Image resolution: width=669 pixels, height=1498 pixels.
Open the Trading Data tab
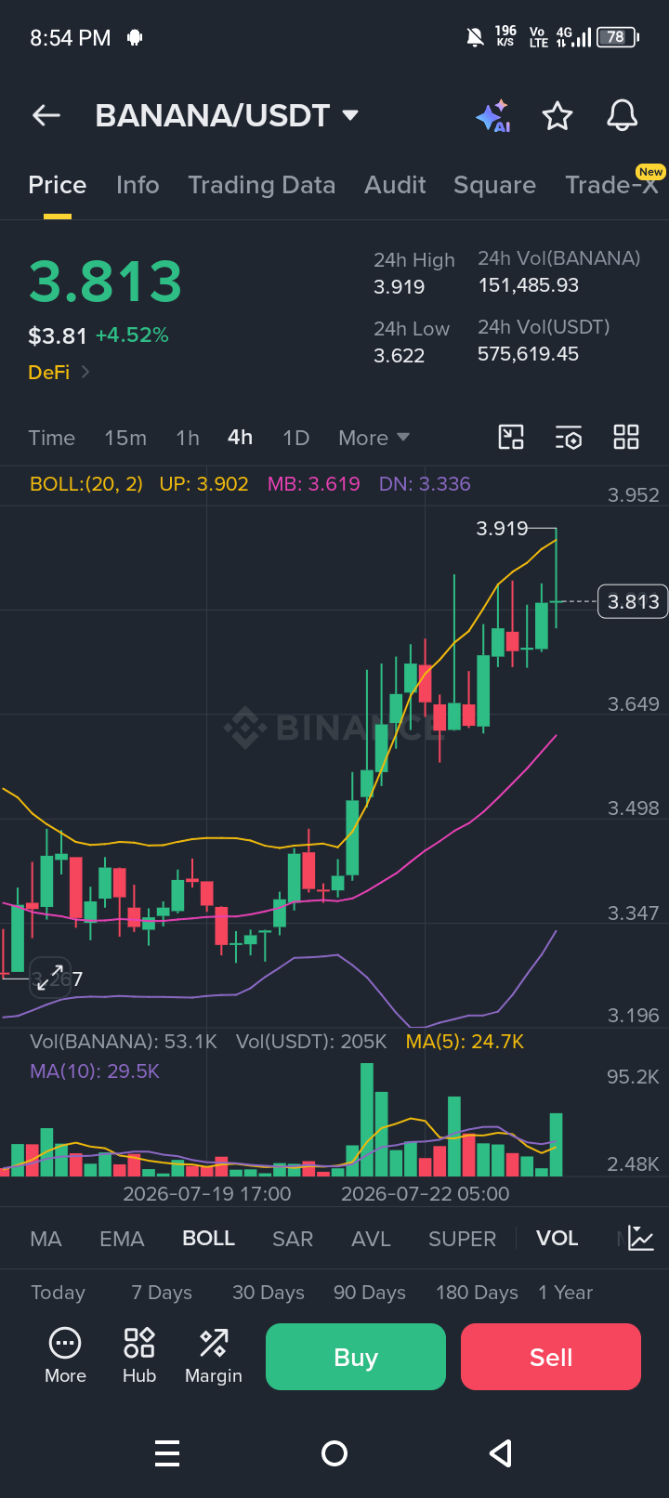coord(262,185)
